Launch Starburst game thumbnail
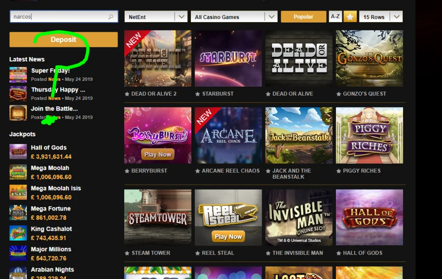Image resolution: width=442 pixels, height=279 pixels. tap(229, 58)
